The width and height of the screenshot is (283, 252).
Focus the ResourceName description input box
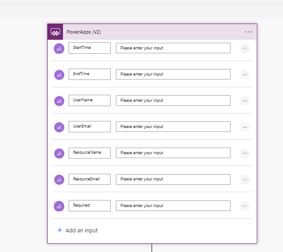point(173,153)
